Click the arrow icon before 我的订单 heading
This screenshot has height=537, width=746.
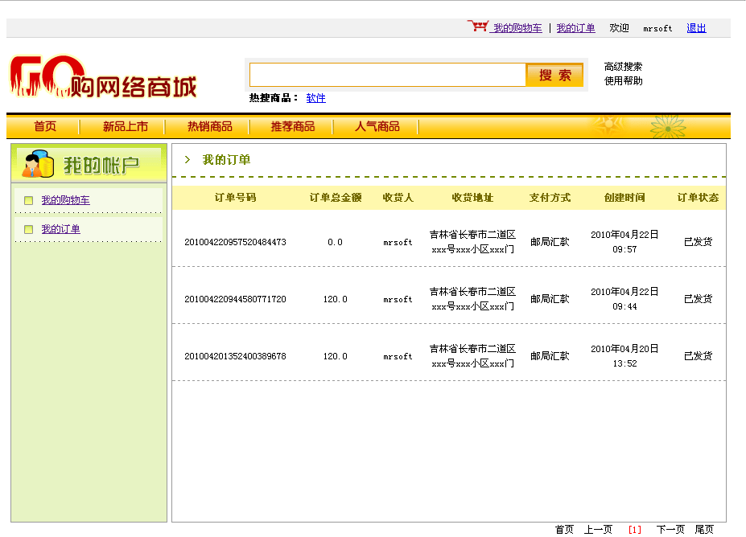(188, 160)
